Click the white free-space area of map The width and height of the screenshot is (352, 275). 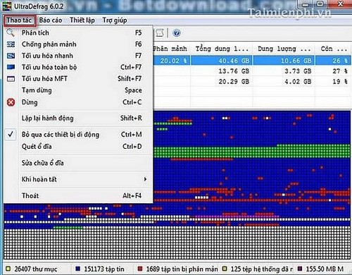(177, 243)
